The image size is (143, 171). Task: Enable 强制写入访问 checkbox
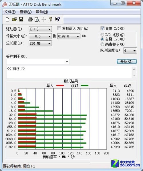(x=59, y=29)
